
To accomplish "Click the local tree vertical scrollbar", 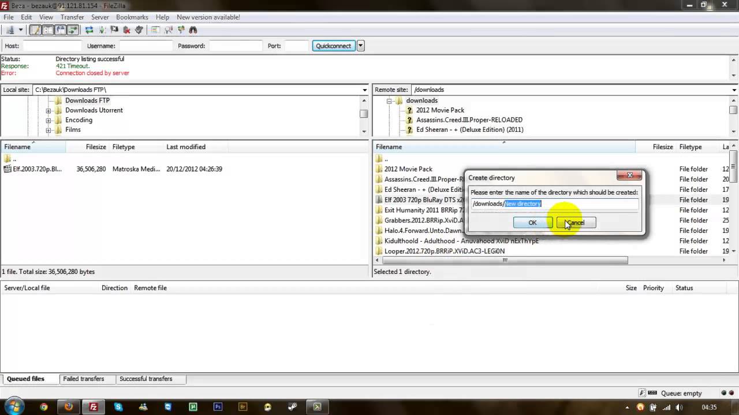I will [x=364, y=114].
